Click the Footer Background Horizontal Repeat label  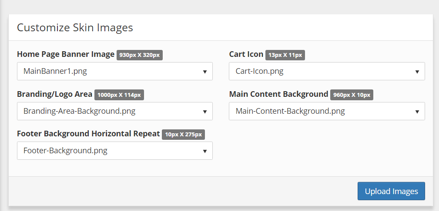(88, 134)
